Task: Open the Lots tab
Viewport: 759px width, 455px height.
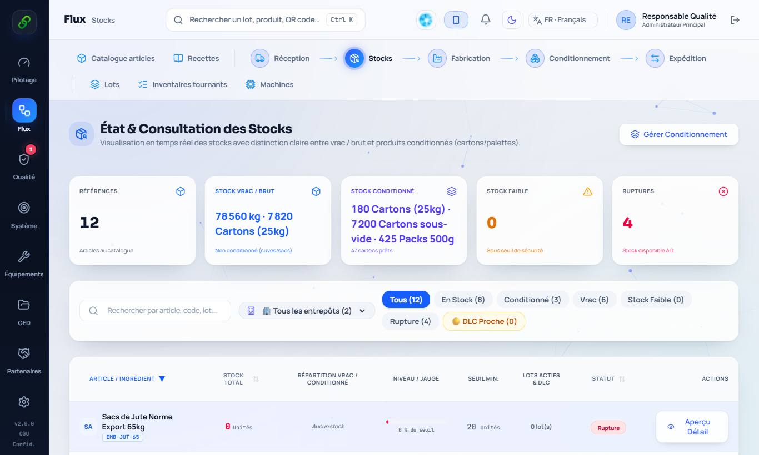Action: (105, 84)
